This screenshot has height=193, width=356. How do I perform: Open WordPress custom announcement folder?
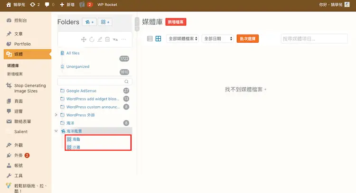[93, 107]
